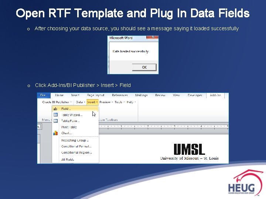Image resolution: width=266 pixels, height=199 pixels.
Task: Switch to the Home ribbon tab
Action: pyautogui.click(x=59, y=95)
